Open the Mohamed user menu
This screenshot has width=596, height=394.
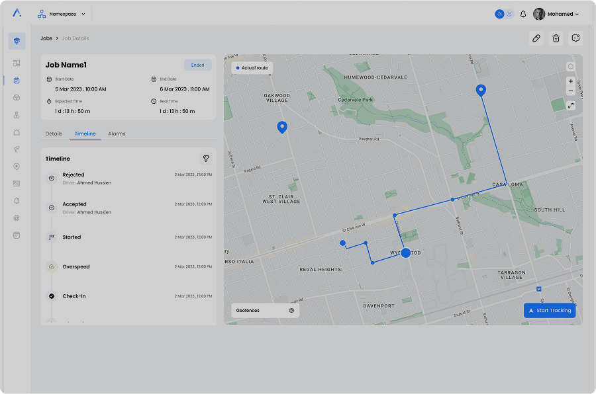(556, 14)
